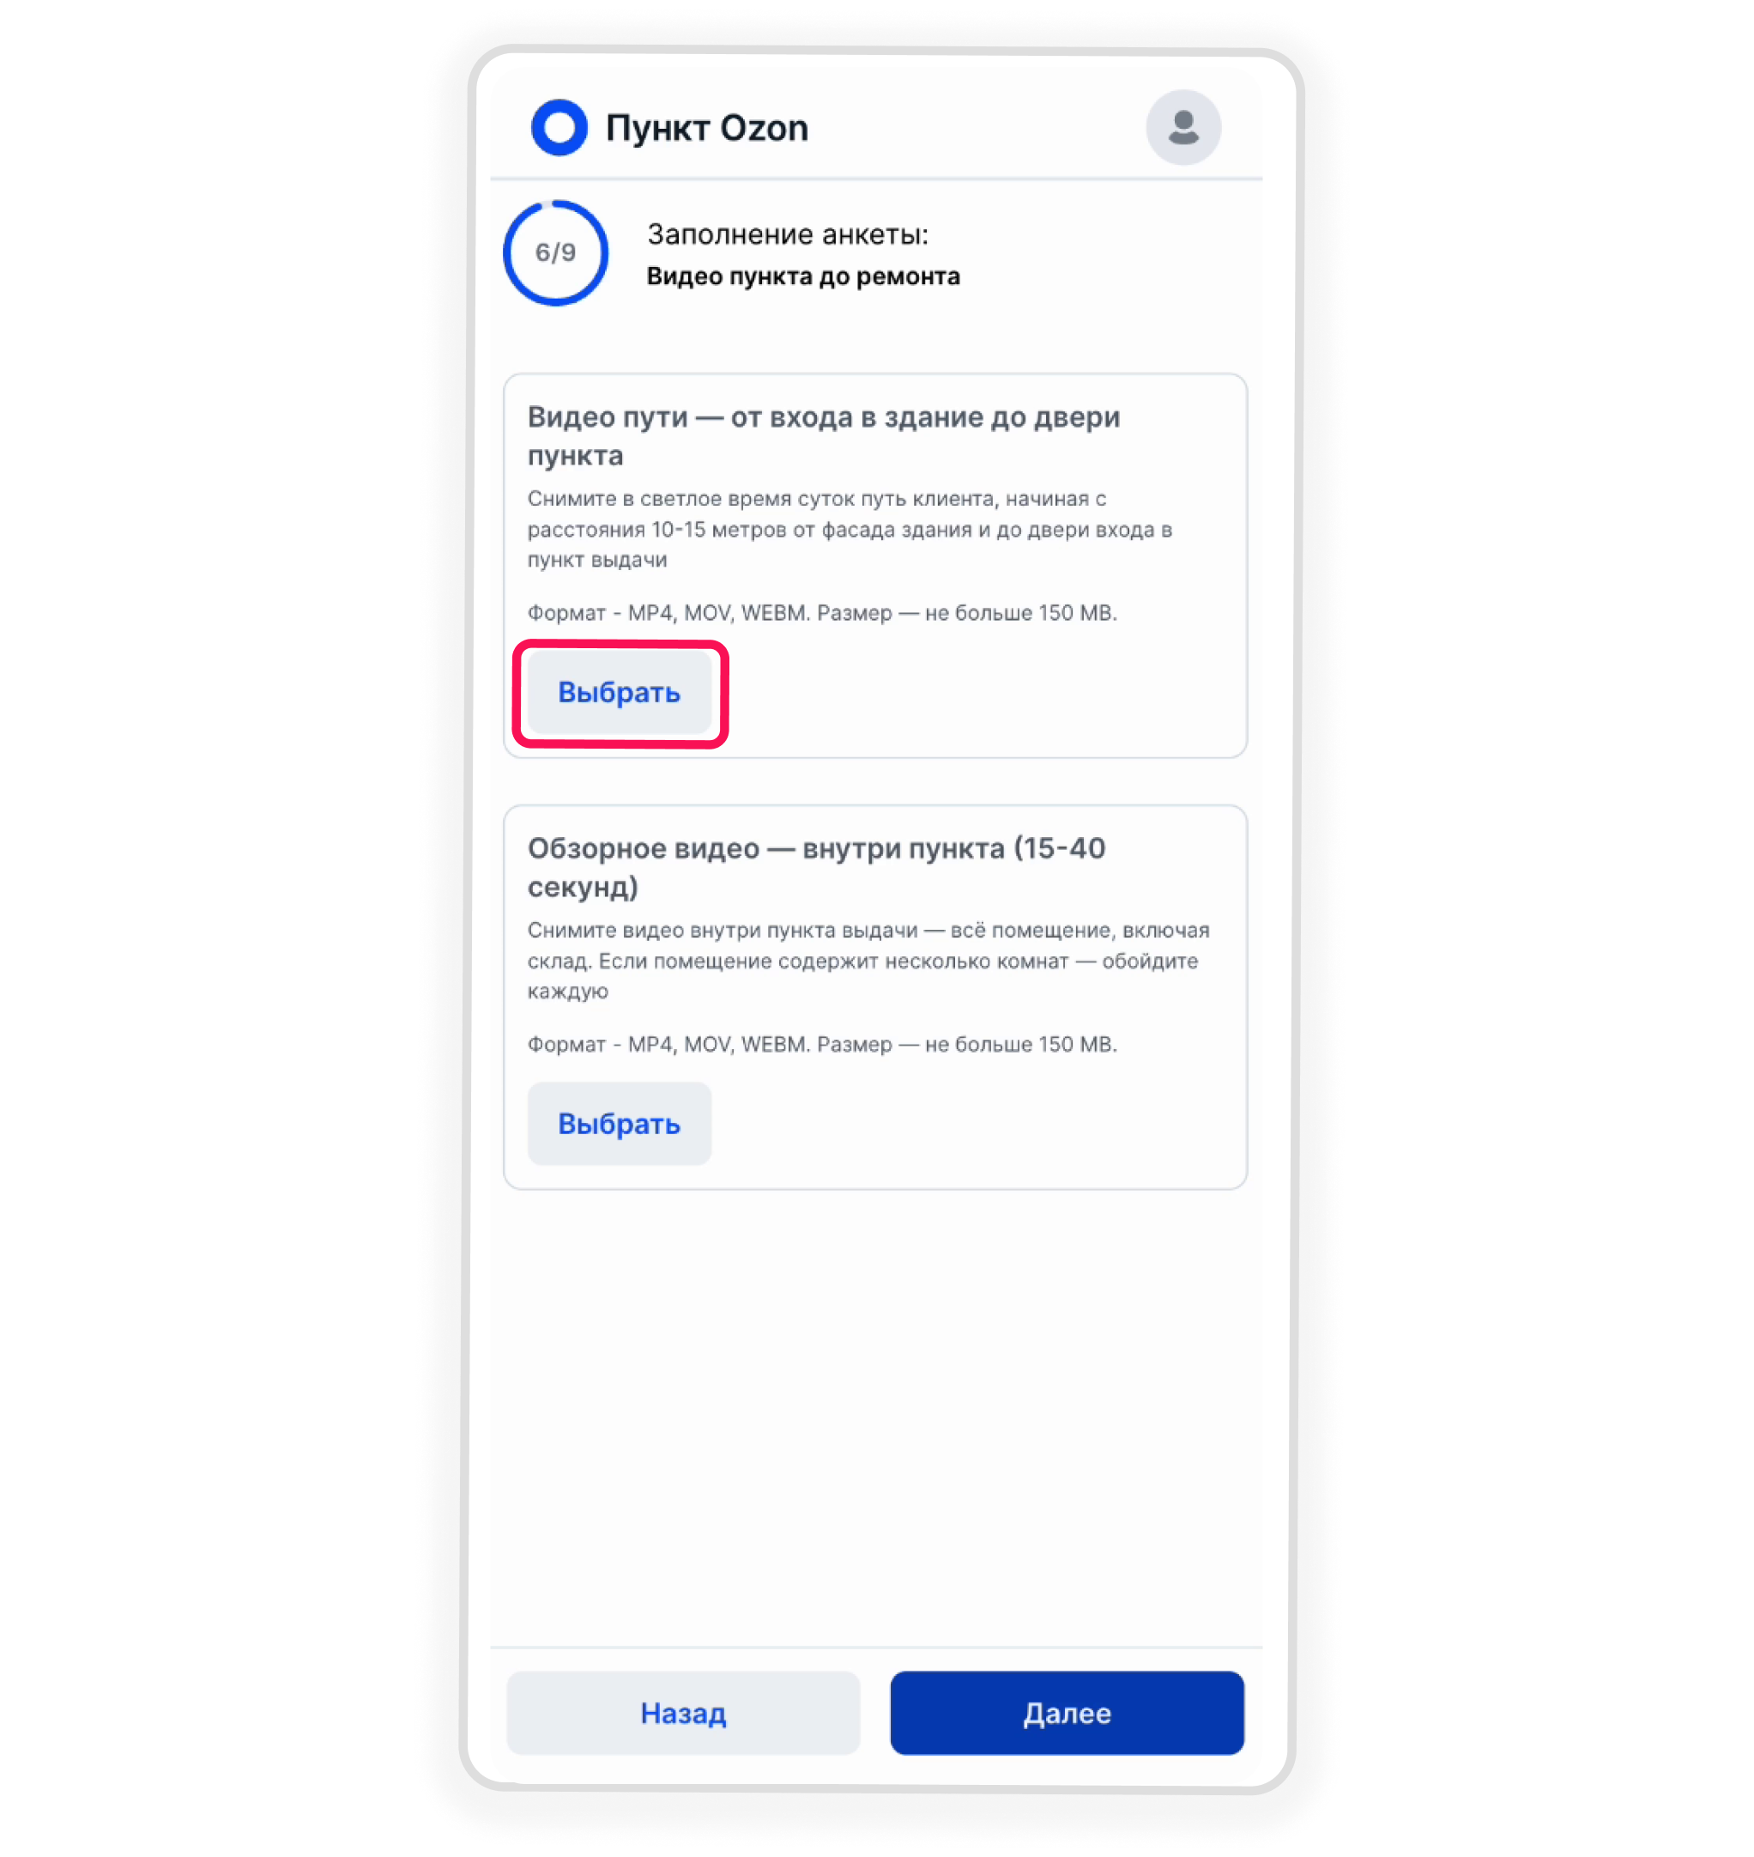Click format note in the first video card
1754x1857 pixels.
(823, 613)
